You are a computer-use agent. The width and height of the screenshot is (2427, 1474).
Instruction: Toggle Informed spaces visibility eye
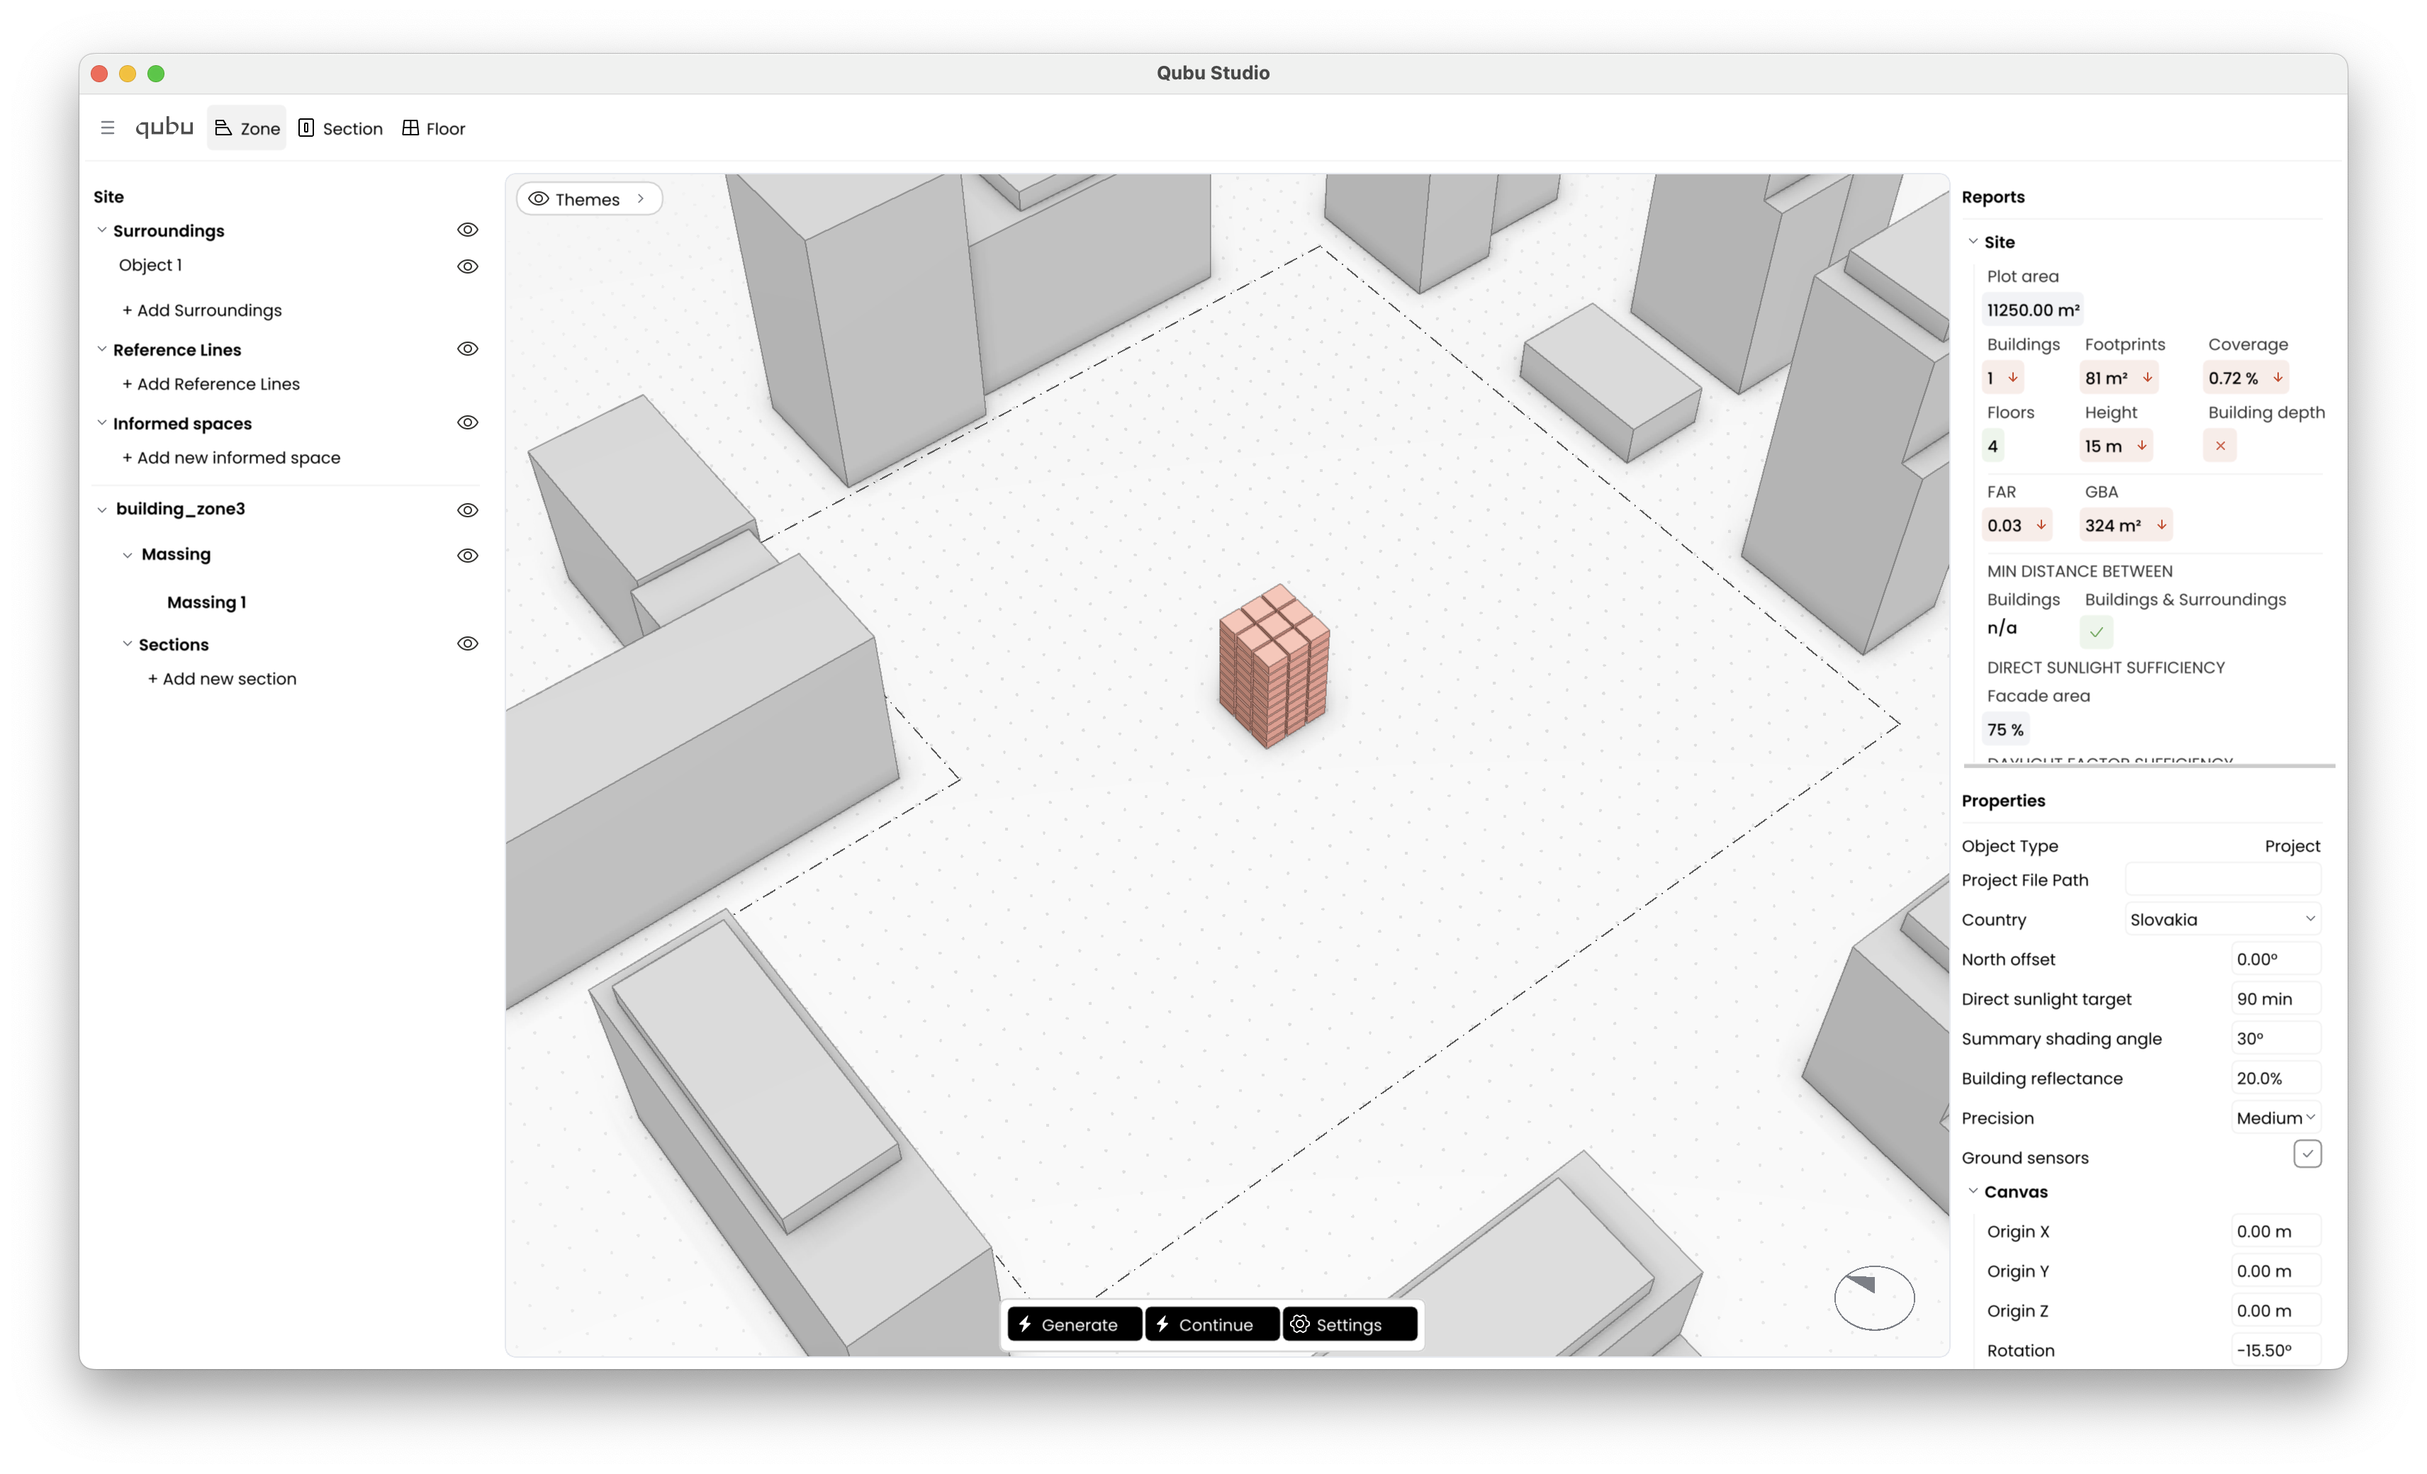click(x=468, y=422)
